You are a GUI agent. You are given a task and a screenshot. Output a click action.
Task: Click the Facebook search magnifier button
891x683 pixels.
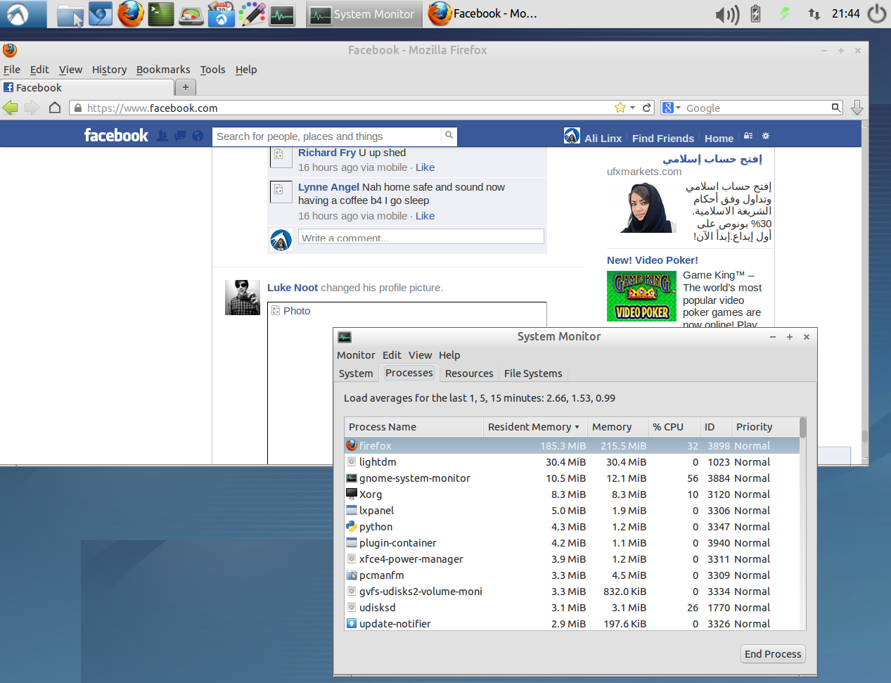449,135
